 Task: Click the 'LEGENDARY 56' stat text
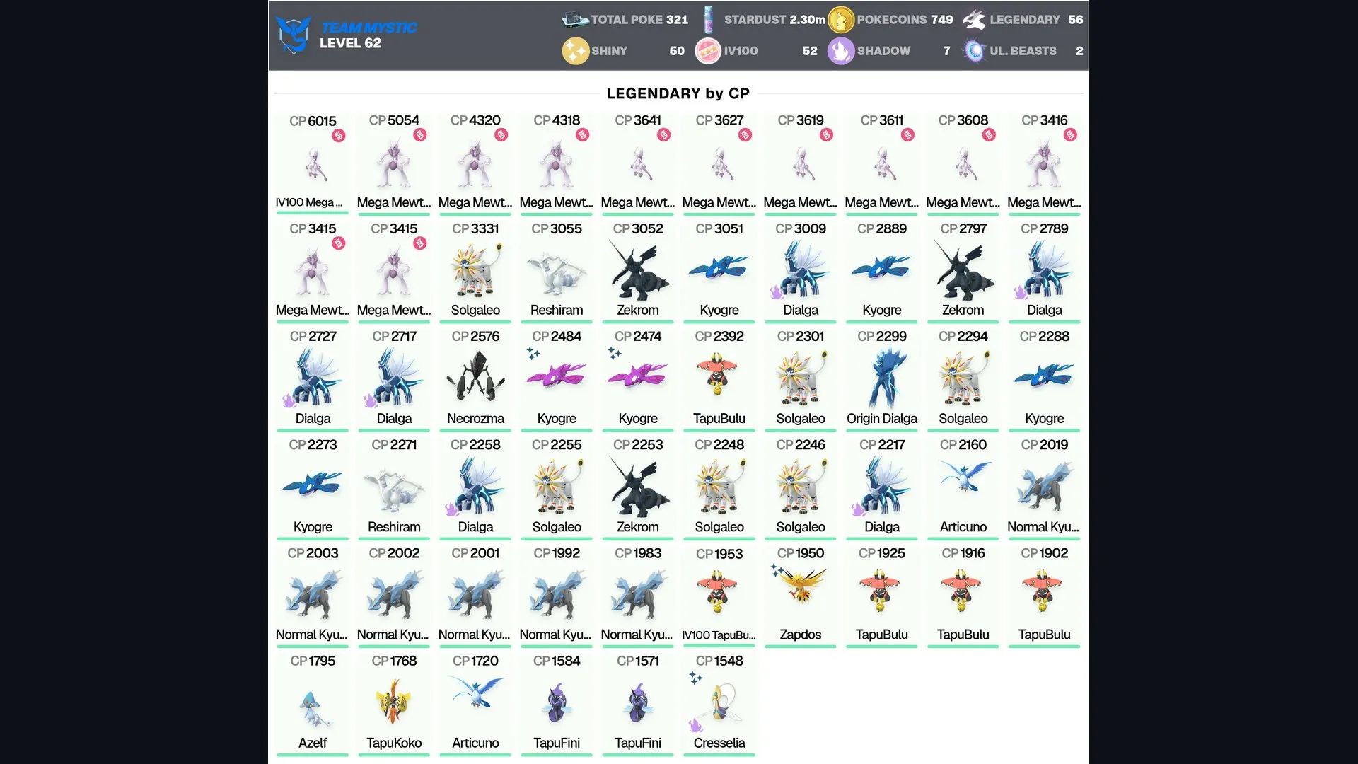click(1036, 20)
